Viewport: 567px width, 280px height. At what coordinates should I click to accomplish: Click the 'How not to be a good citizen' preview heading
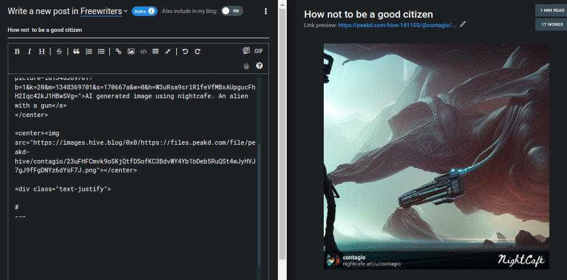point(368,14)
